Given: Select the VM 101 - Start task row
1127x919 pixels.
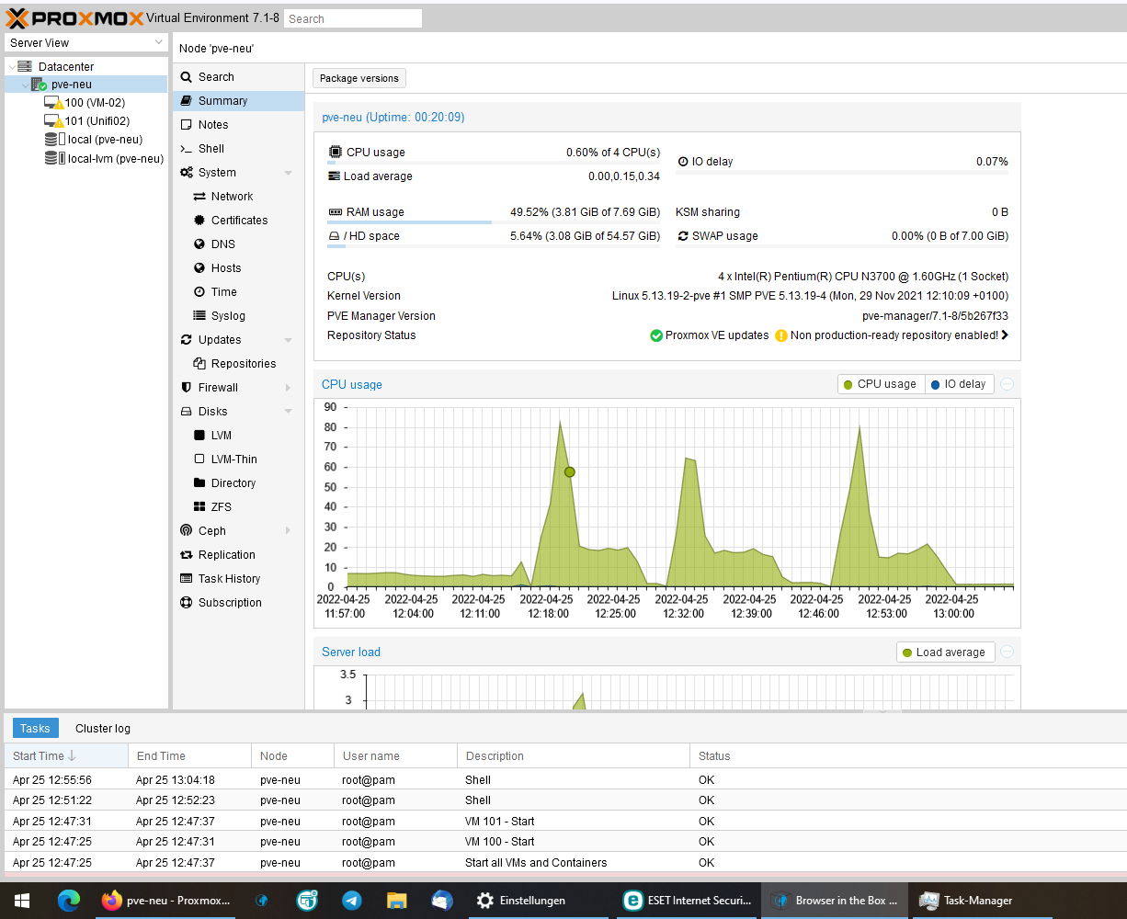Looking at the screenshot, I should point(563,822).
